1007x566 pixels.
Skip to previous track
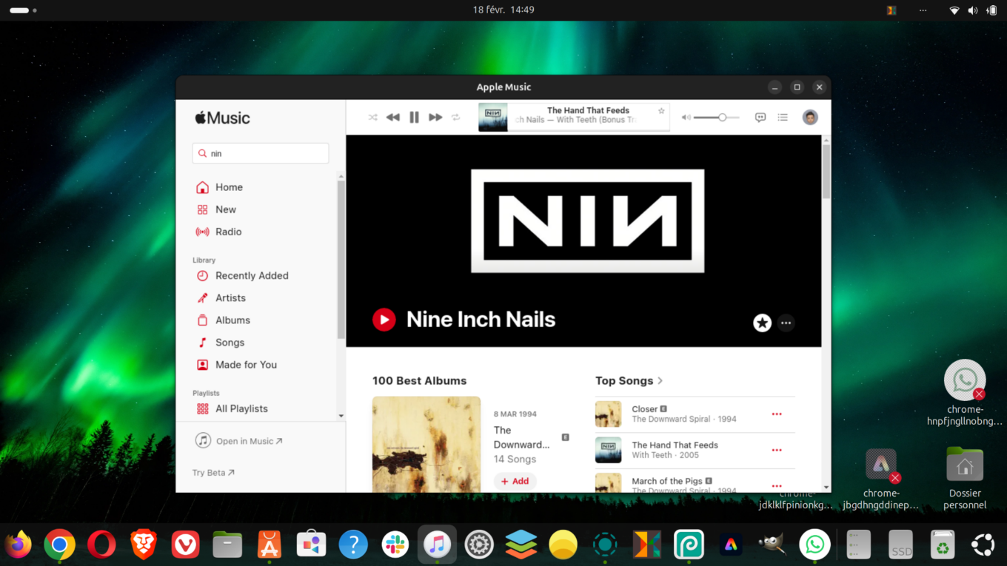pyautogui.click(x=393, y=118)
